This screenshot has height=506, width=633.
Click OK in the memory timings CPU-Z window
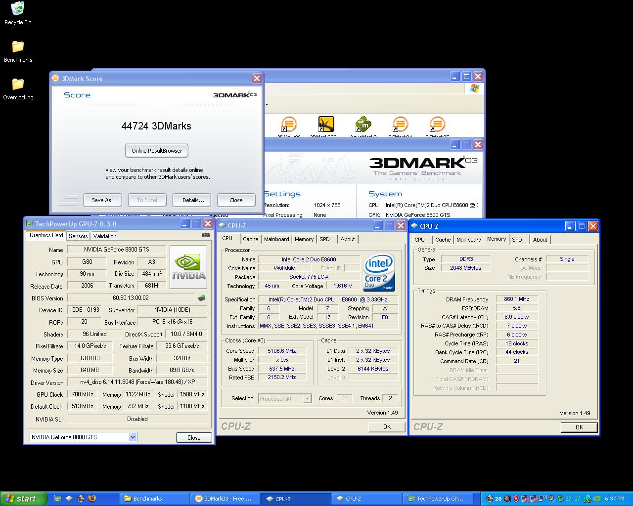579,427
